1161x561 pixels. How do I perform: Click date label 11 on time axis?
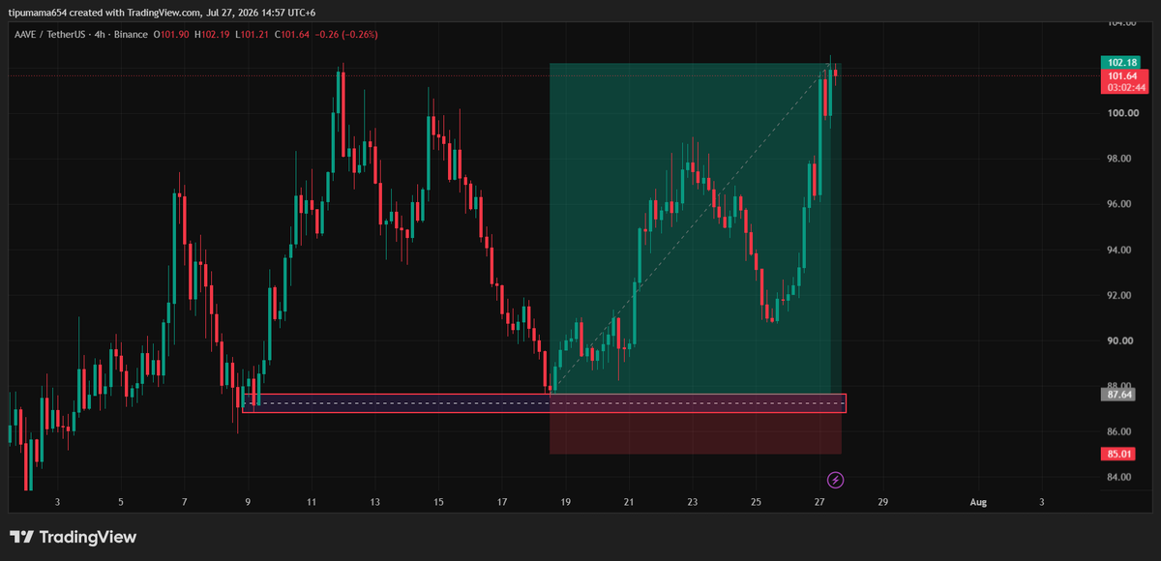pyautogui.click(x=312, y=502)
